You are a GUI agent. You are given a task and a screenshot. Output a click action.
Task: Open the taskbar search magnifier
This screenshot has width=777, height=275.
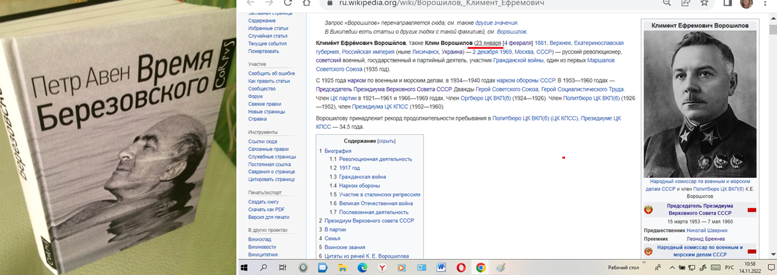tap(264, 268)
